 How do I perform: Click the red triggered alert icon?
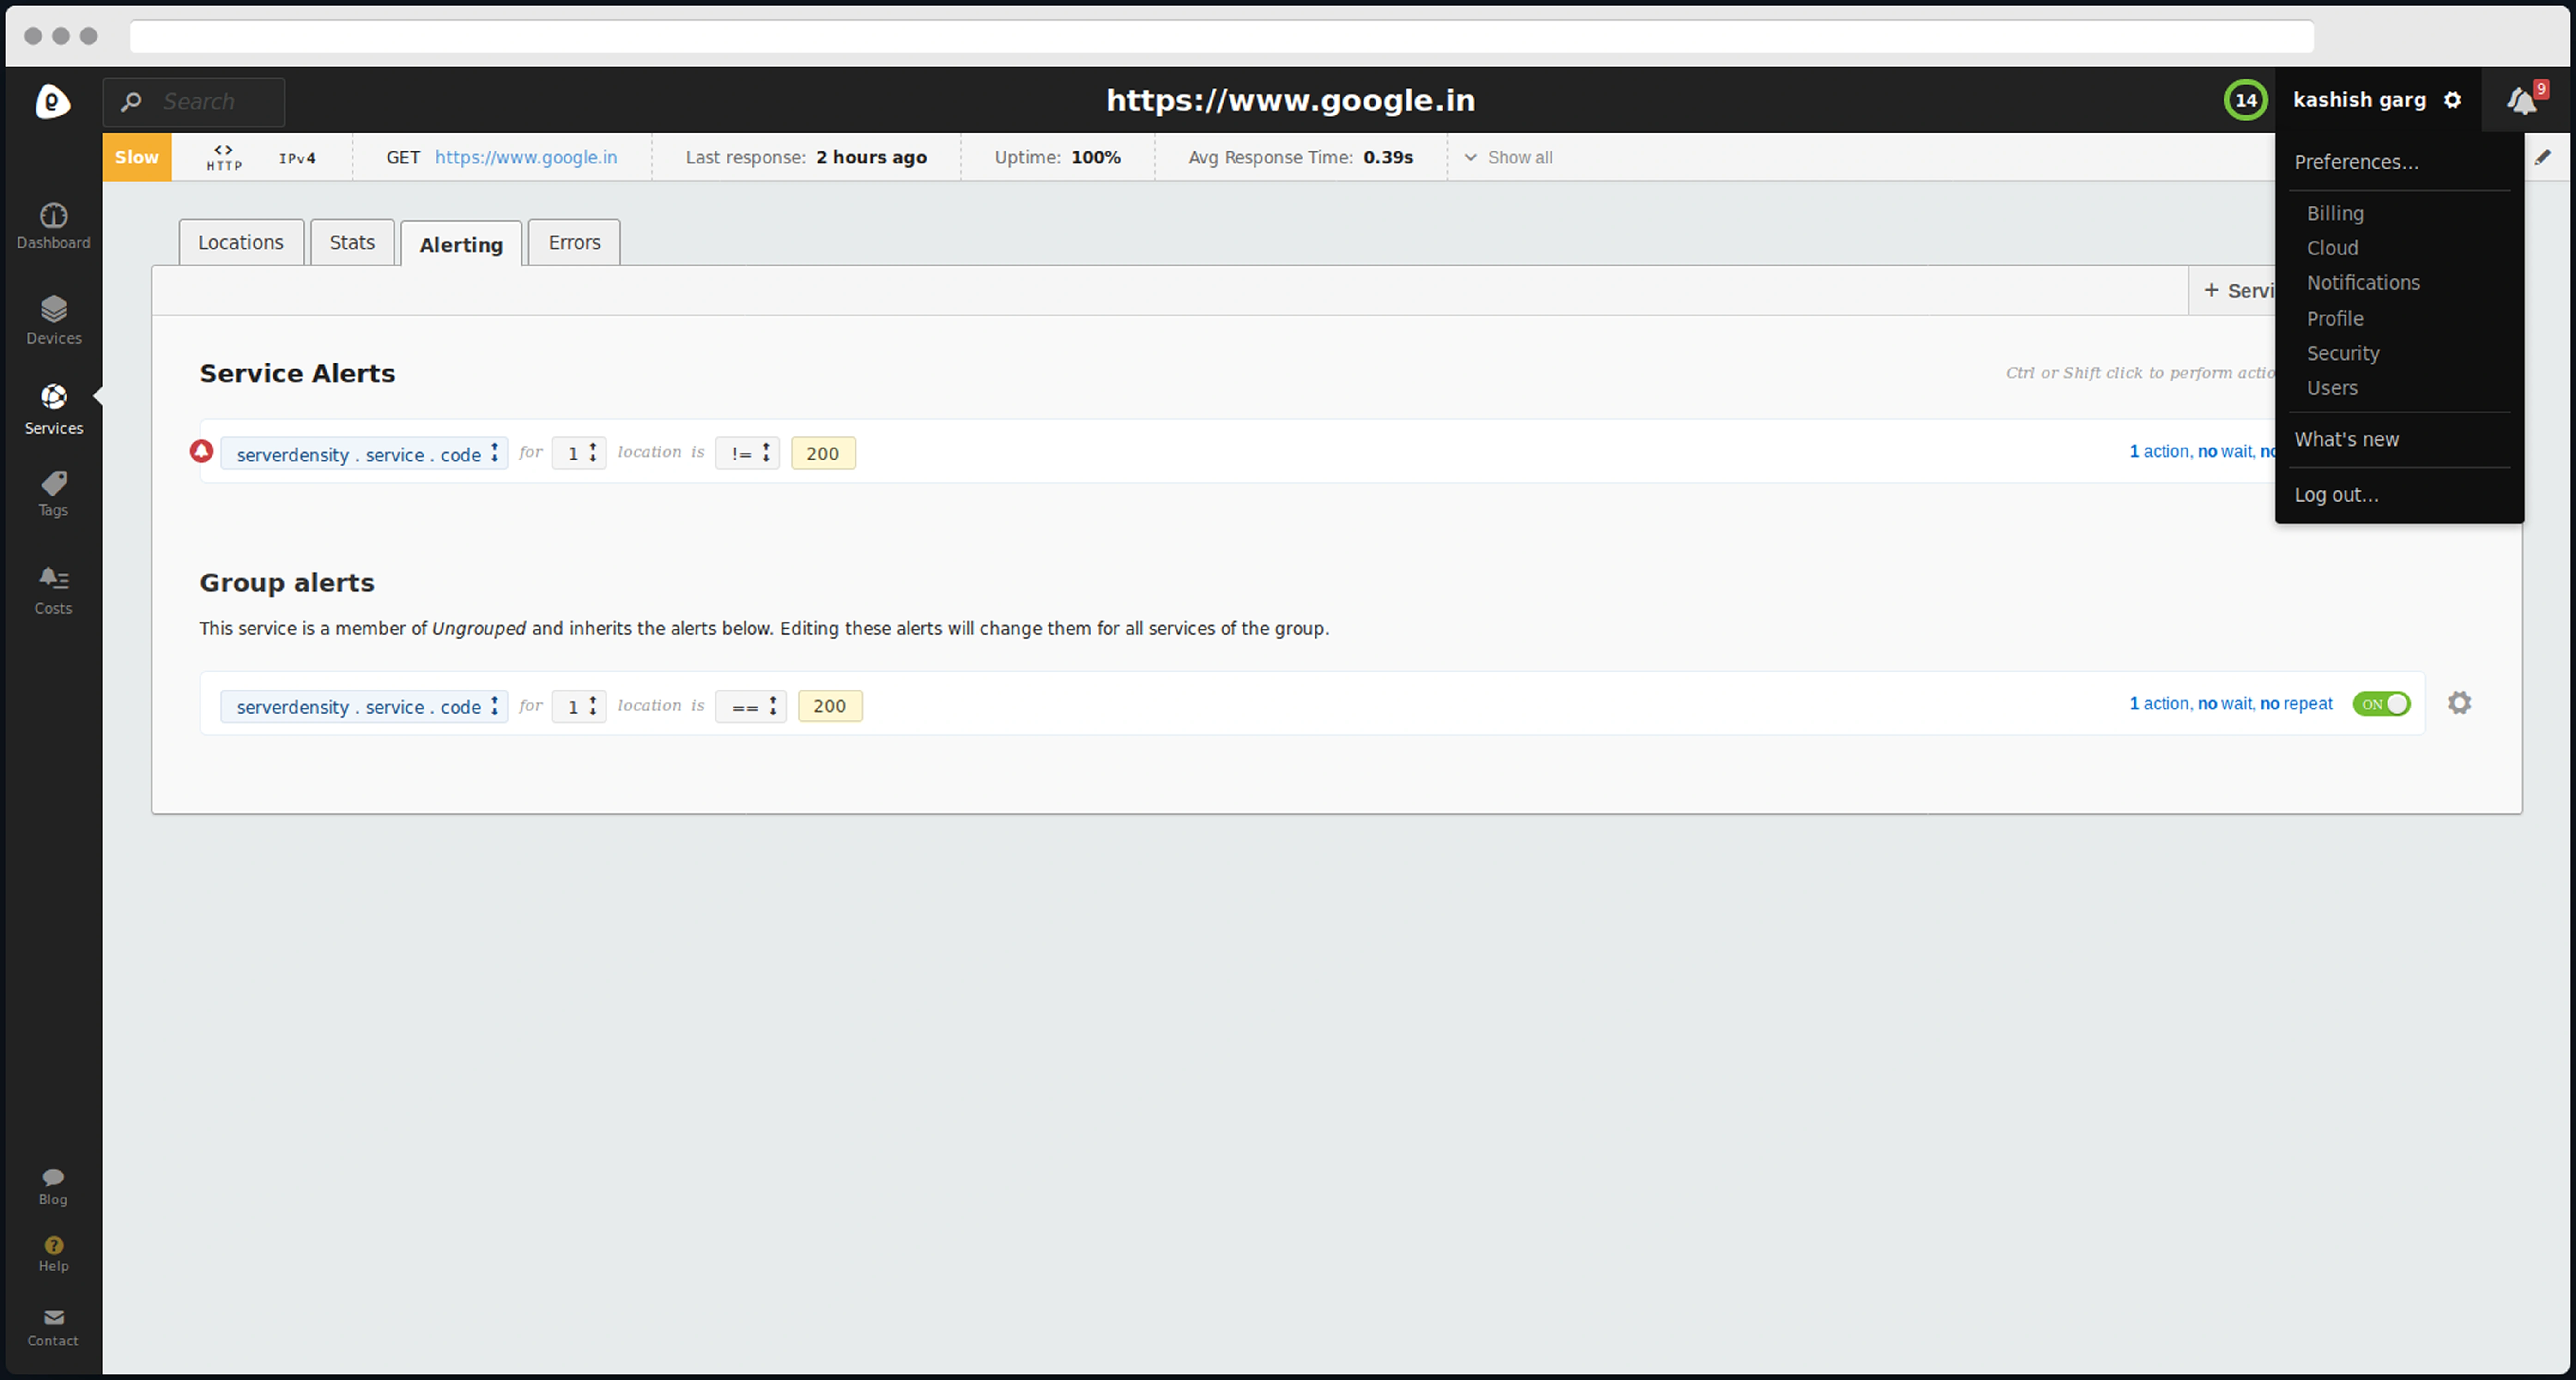[202, 451]
